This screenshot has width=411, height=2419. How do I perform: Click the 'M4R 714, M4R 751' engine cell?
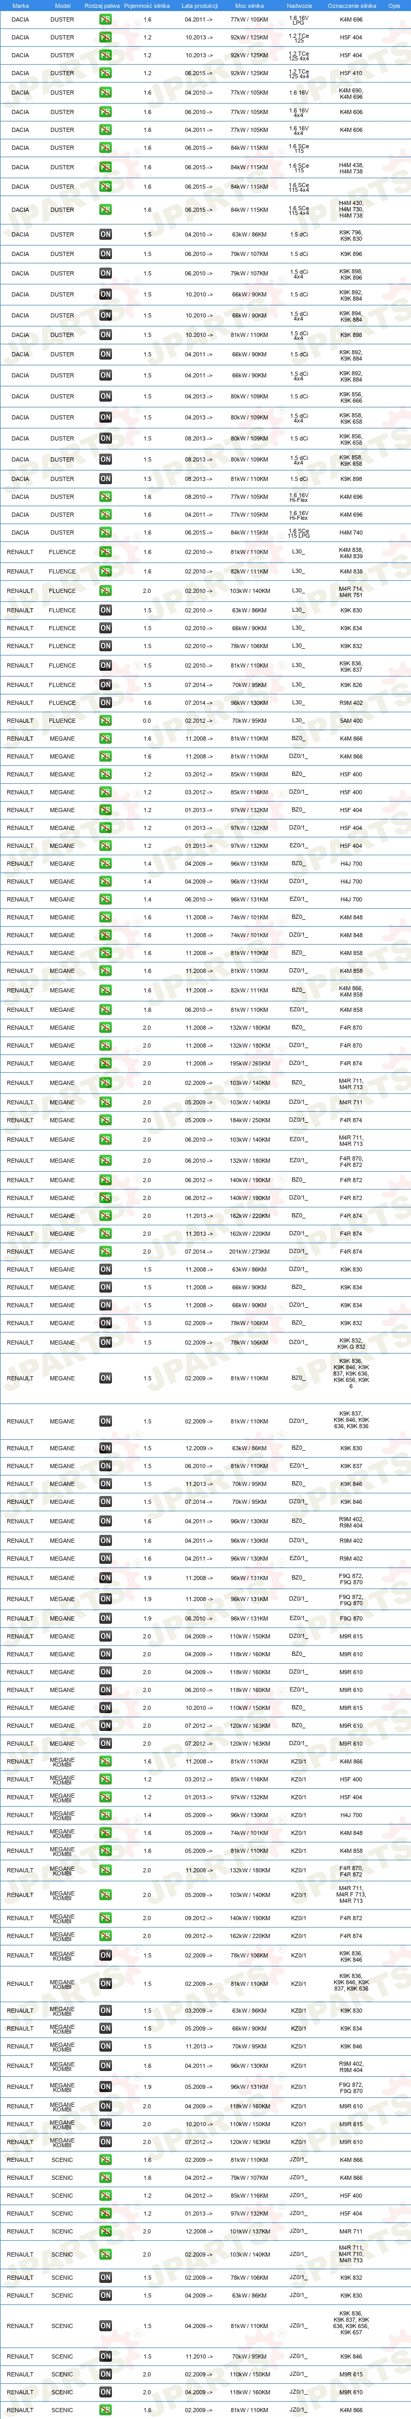351,591
